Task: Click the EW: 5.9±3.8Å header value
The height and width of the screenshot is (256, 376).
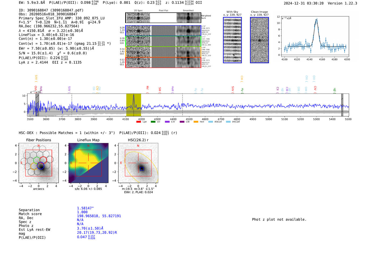Action: pos(32,3)
